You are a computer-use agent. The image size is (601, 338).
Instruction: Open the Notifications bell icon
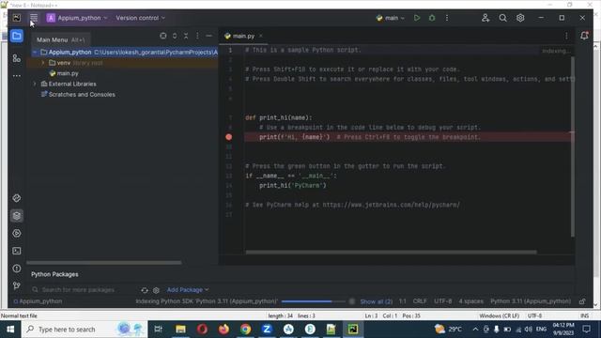[584, 36]
